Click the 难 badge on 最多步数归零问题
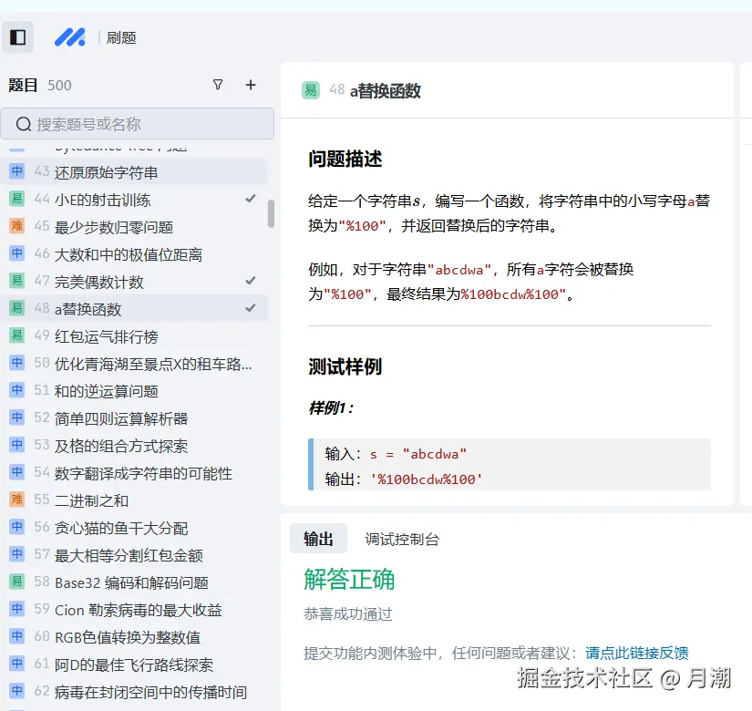Screen dimensions: 752x711 point(18,226)
